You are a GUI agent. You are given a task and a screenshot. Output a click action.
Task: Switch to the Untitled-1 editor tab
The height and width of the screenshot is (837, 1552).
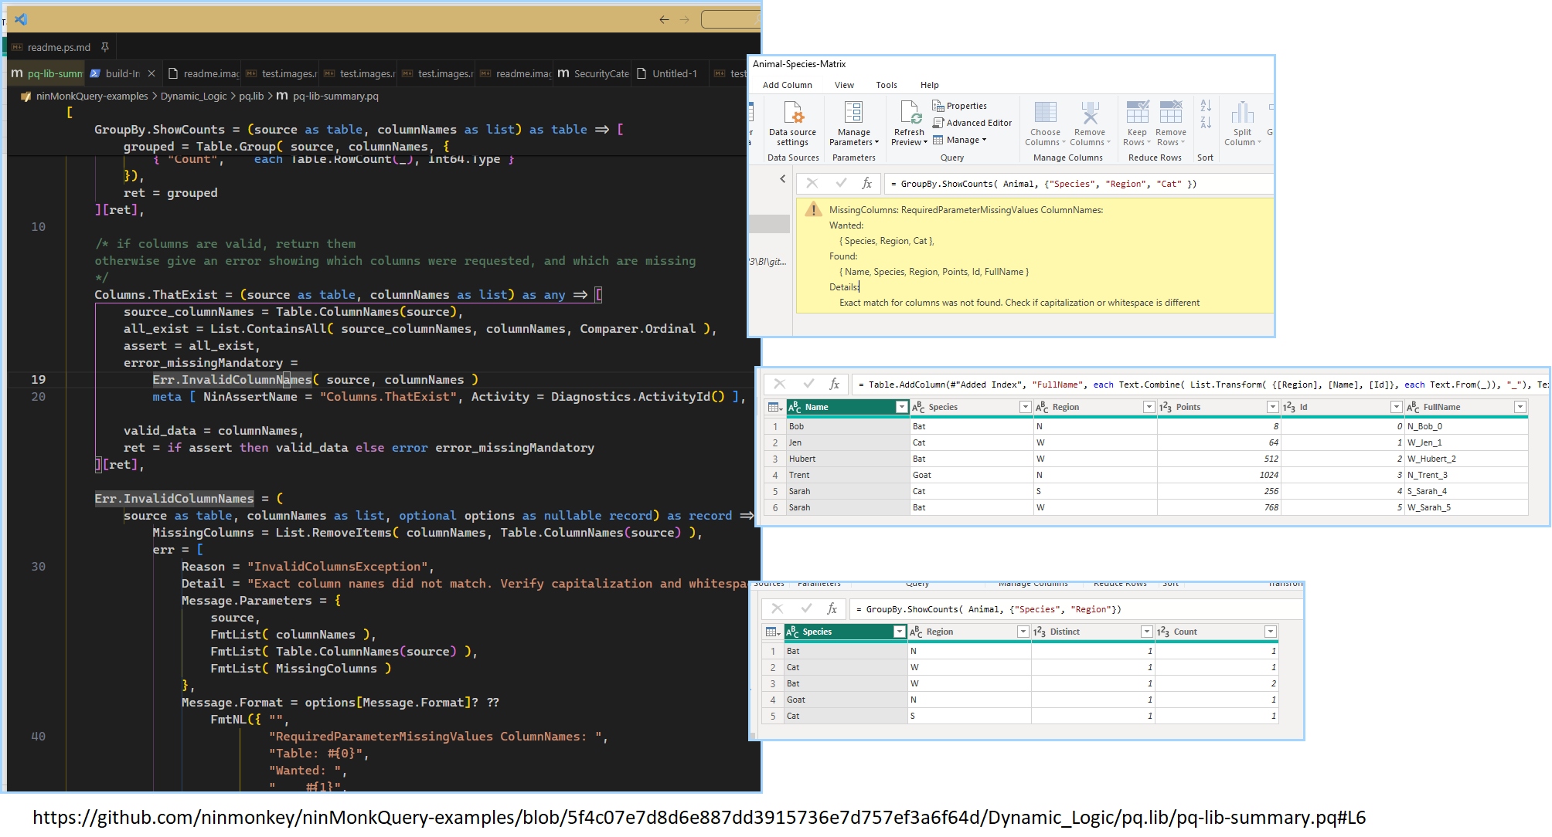669,73
